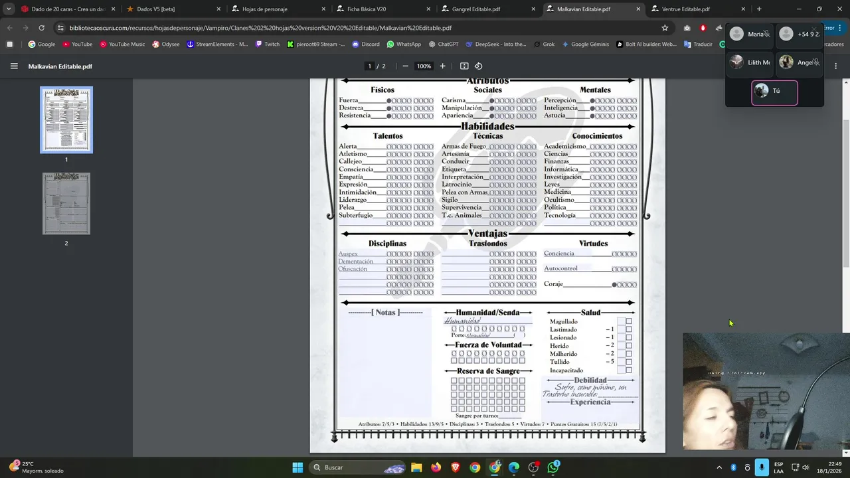Open the apps grid in bookmarks bar
The width and height of the screenshot is (850, 478).
9,44
